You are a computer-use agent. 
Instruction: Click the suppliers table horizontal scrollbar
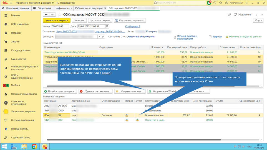[134, 140]
